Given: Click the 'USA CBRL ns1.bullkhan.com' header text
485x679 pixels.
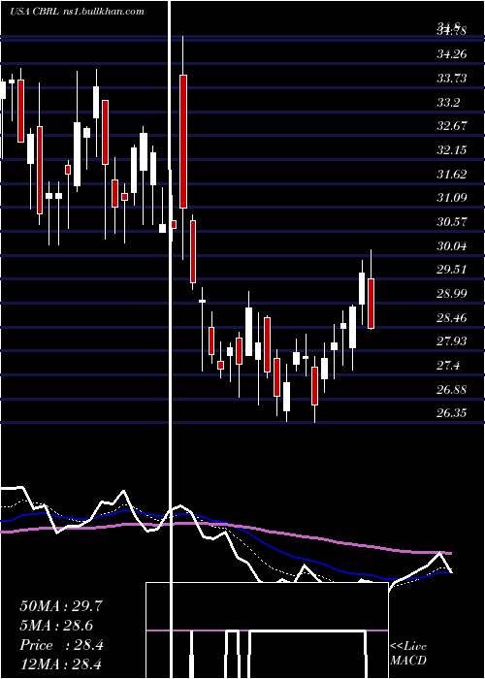Looking at the screenshot, I should [x=77, y=12].
